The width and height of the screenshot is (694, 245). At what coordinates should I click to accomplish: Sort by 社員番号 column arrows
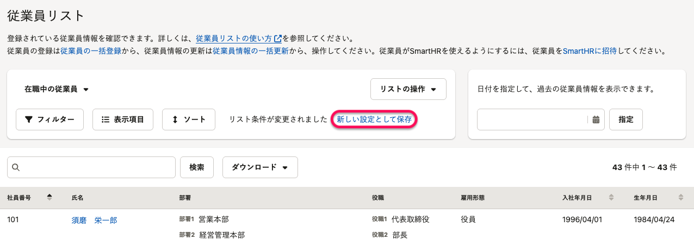point(49,198)
